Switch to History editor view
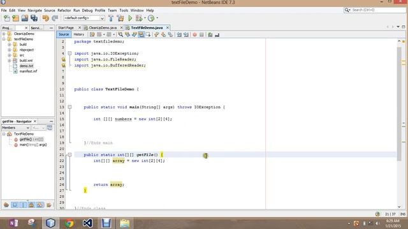The height and width of the screenshot is (229, 408). 79,34
